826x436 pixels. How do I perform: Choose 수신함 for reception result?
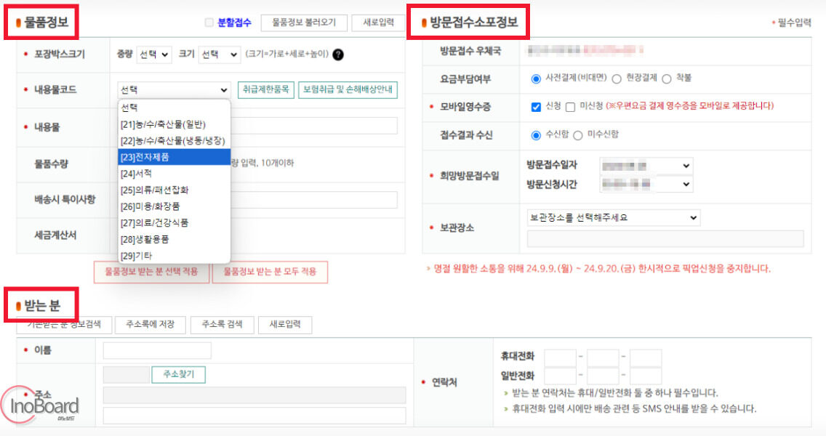coord(536,135)
